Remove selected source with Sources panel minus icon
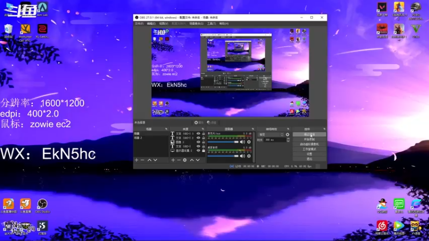 tap(179, 160)
